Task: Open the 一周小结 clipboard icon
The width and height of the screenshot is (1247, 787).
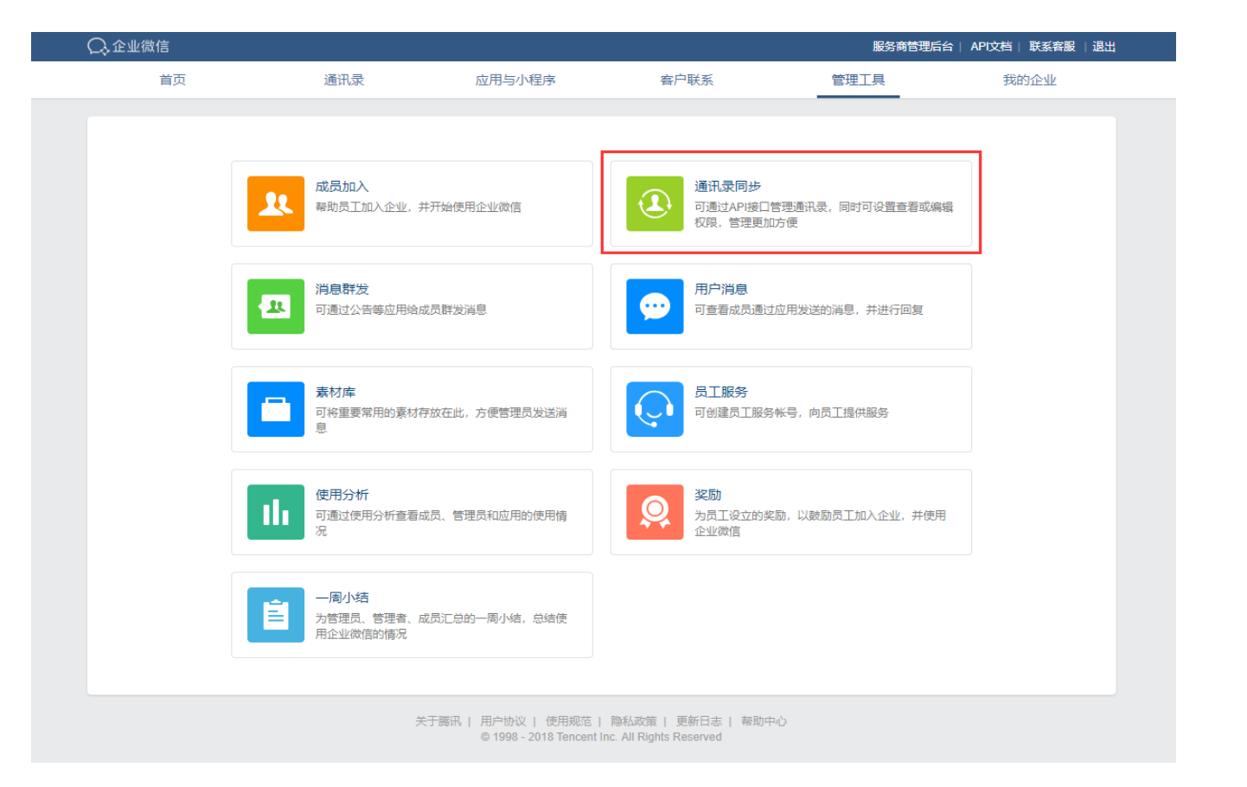Action: click(275, 615)
